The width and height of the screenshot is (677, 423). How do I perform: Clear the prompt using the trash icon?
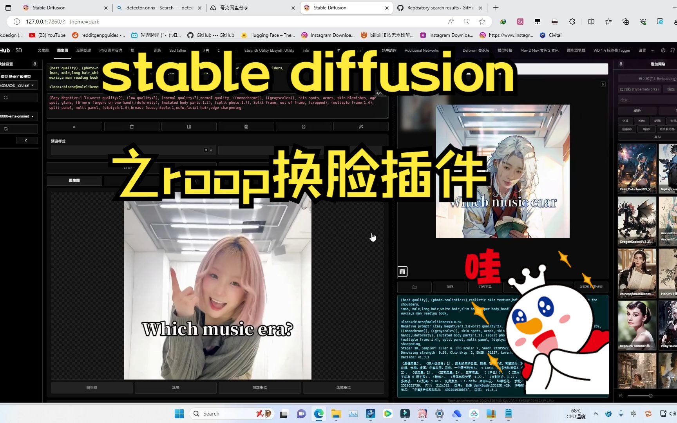coord(132,127)
